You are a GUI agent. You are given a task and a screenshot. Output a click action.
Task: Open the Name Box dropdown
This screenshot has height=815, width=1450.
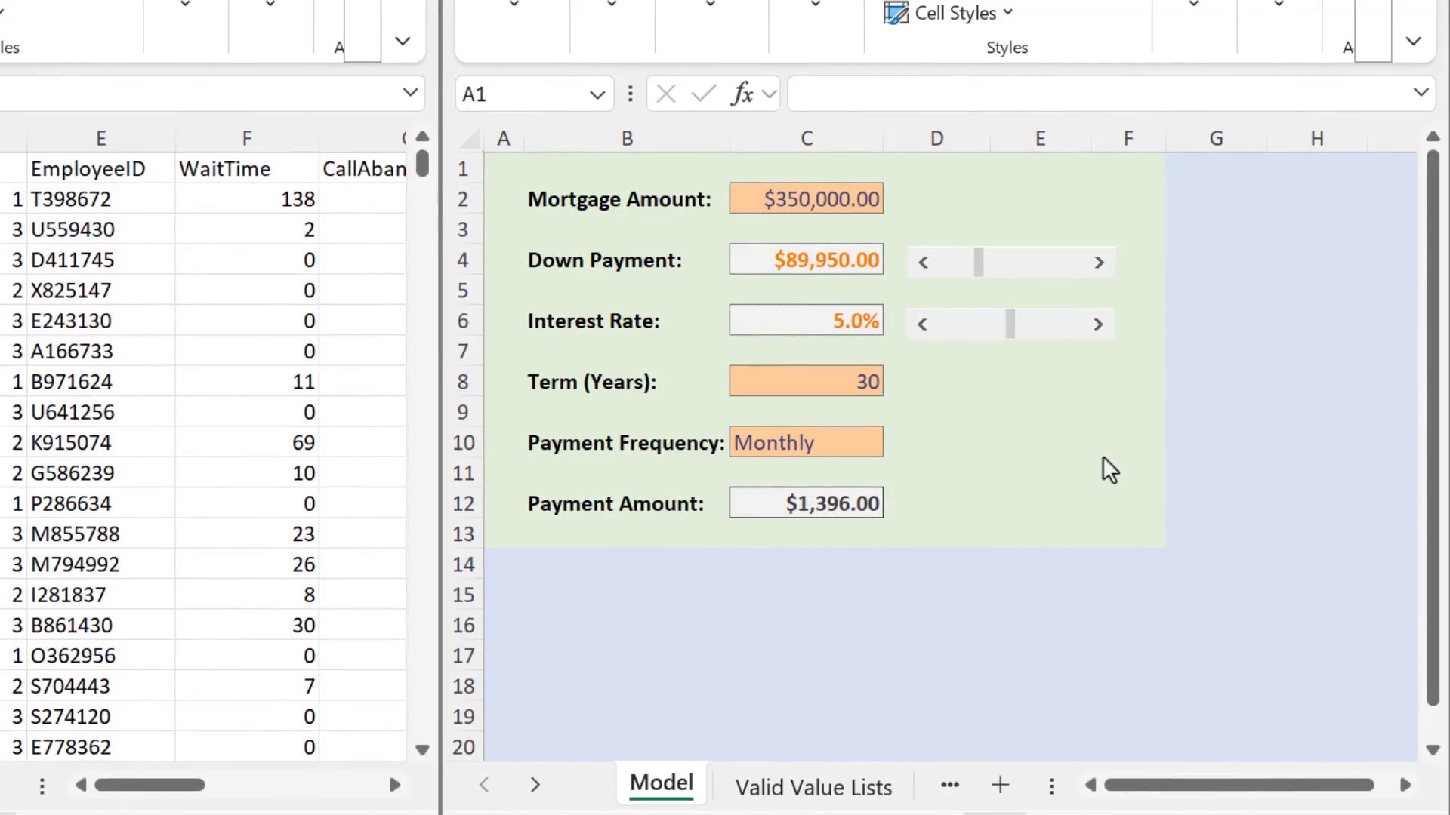click(x=597, y=94)
